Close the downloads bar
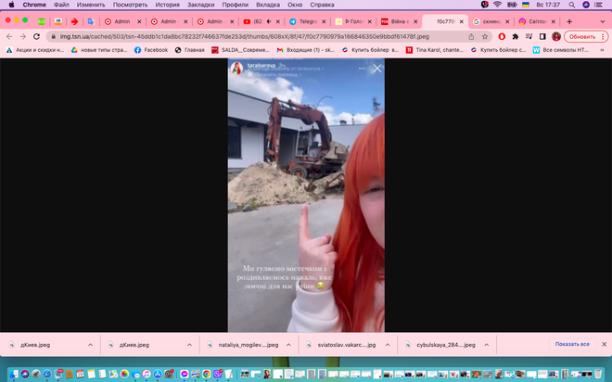Image resolution: width=612 pixels, height=382 pixels. 602,344
